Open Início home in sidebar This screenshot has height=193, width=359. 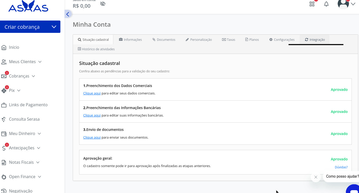14,47
